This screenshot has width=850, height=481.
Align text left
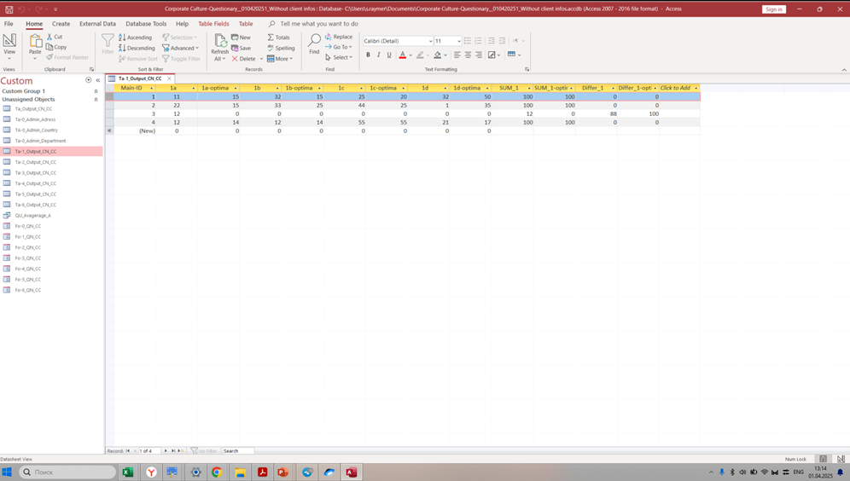click(457, 55)
